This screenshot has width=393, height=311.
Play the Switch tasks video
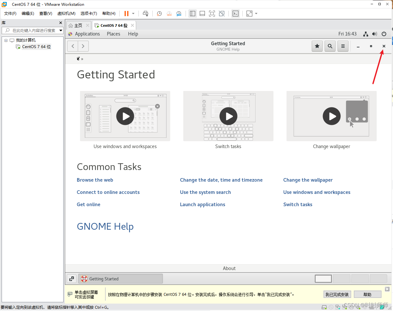[x=228, y=116]
